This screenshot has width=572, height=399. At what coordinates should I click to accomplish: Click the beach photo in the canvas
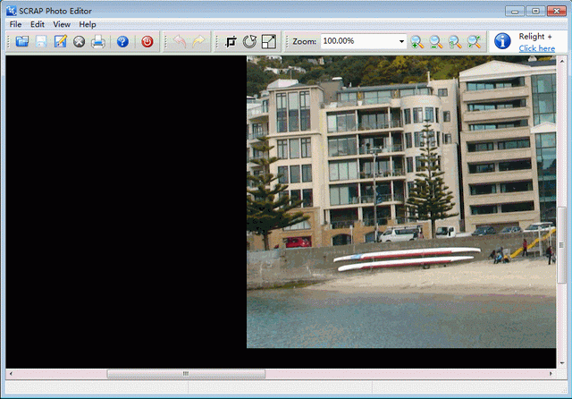click(x=401, y=202)
